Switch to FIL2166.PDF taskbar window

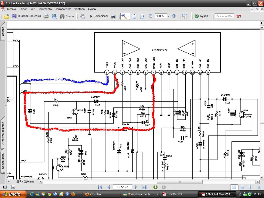coord(179,194)
